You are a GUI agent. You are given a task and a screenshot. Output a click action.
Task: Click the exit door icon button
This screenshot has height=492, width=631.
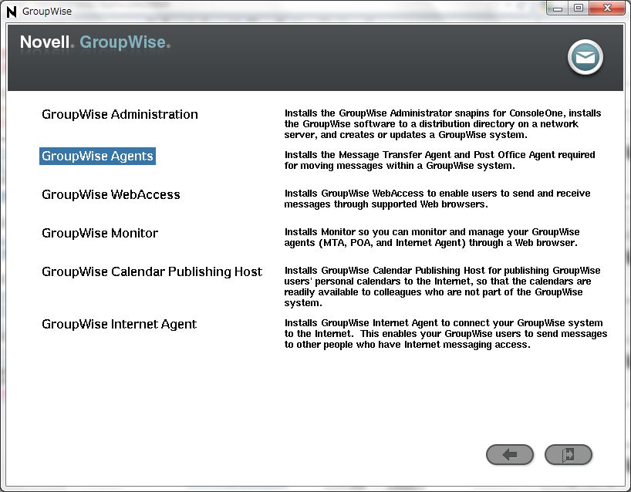click(x=569, y=454)
